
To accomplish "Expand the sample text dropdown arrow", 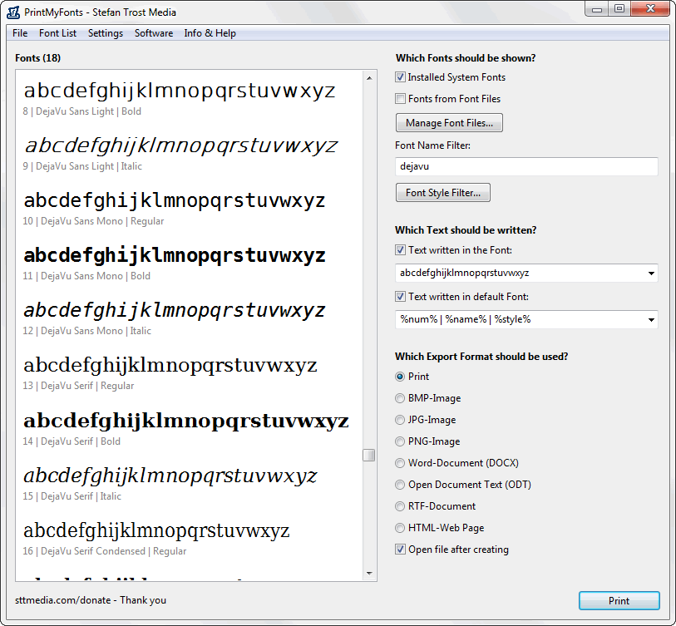I will coord(651,273).
